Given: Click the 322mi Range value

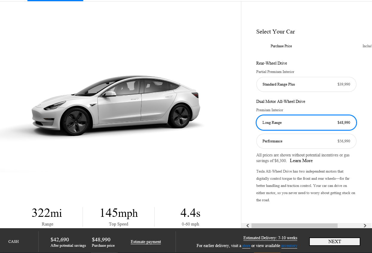Looking at the screenshot, I should tap(47, 213).
